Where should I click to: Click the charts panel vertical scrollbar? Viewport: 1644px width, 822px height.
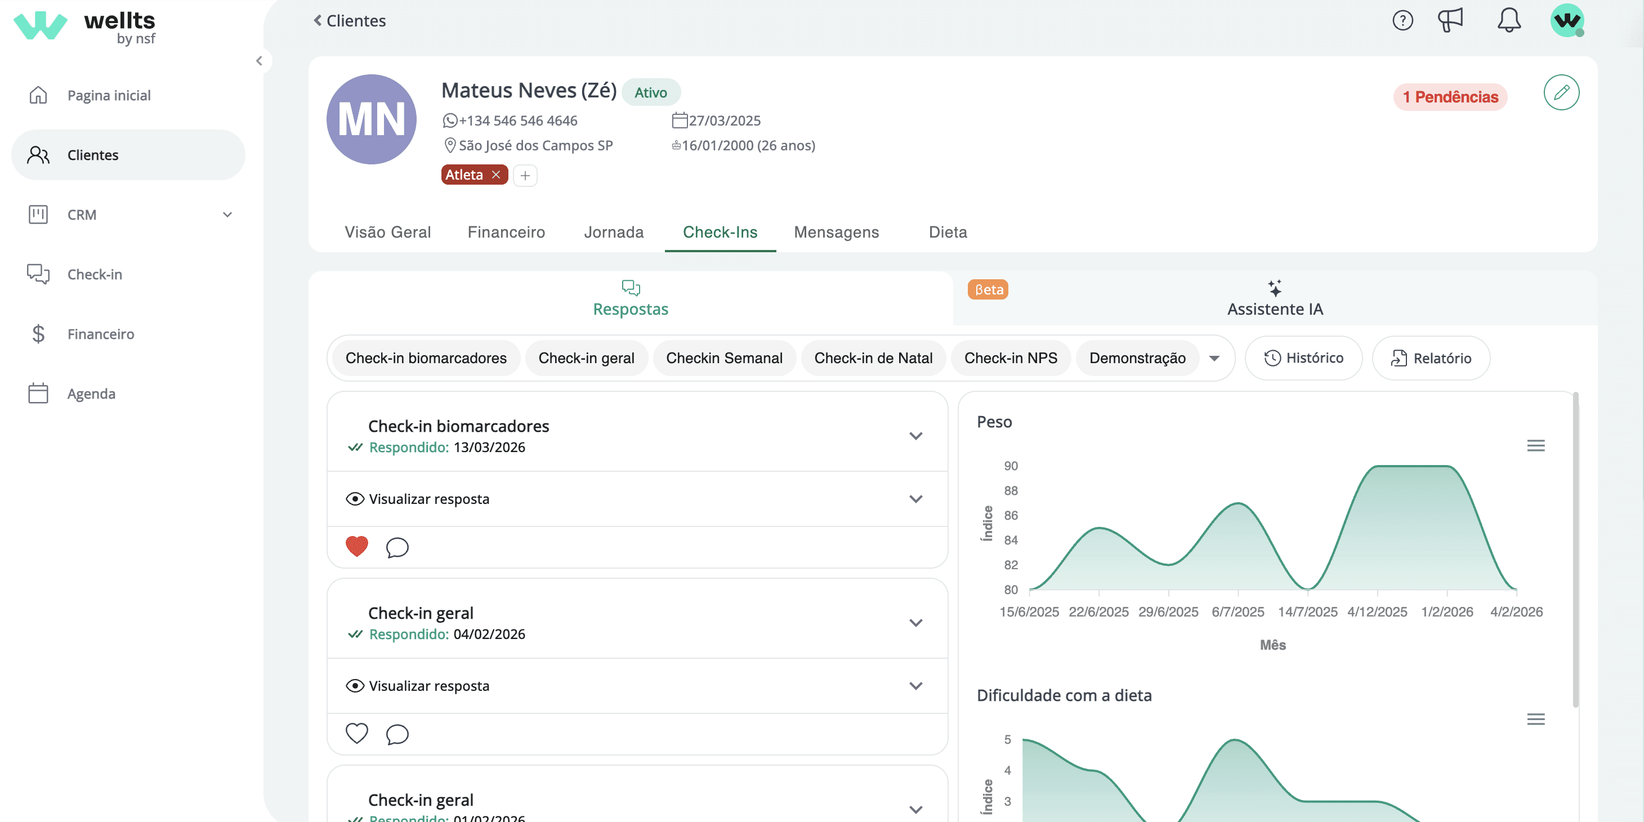tap(1575, 549)
